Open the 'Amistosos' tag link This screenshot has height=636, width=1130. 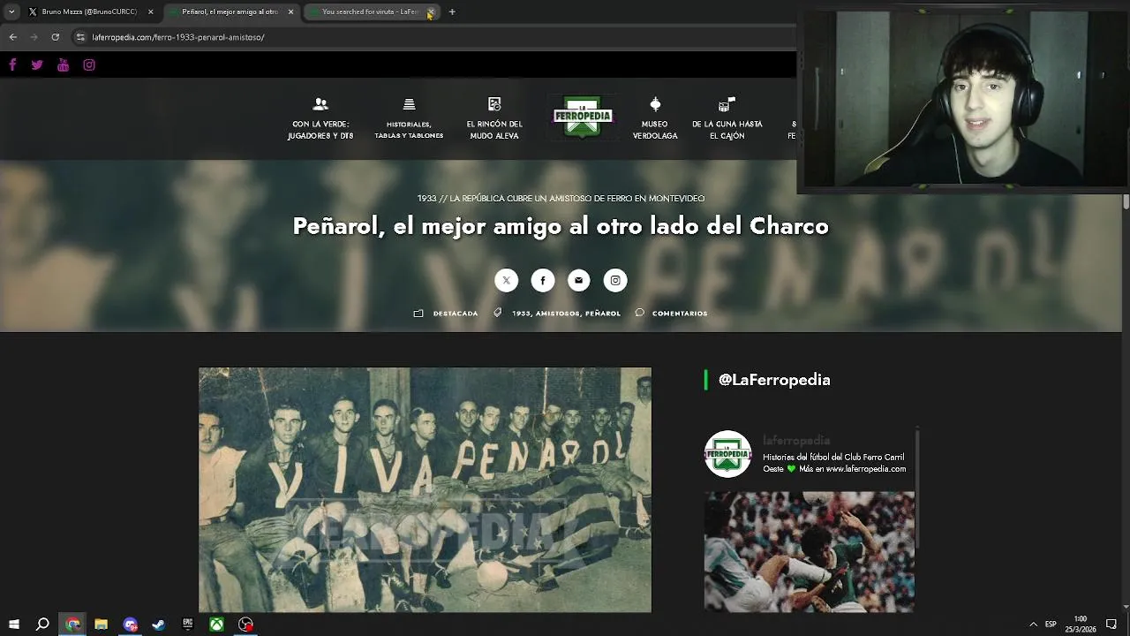(x=557, y=314)
